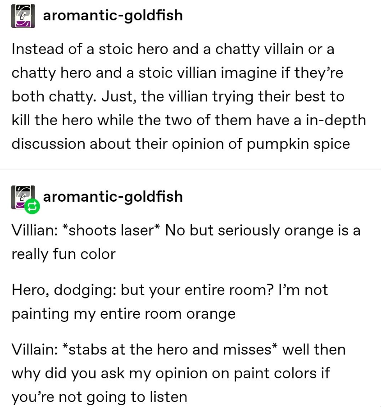381x407 pixels.
Task: Click the divider line between the two posts
Action: click(190, 169)
